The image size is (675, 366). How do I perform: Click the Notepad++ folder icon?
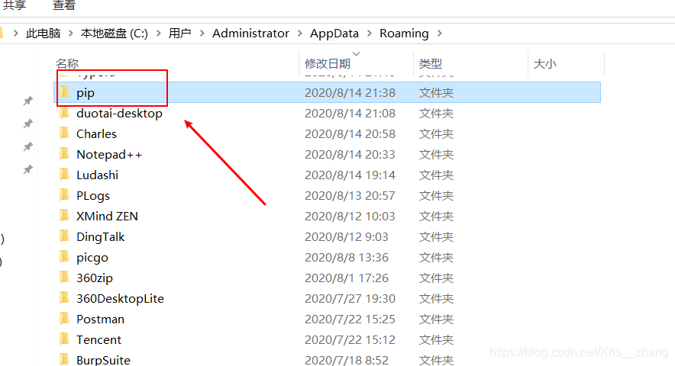65,154
